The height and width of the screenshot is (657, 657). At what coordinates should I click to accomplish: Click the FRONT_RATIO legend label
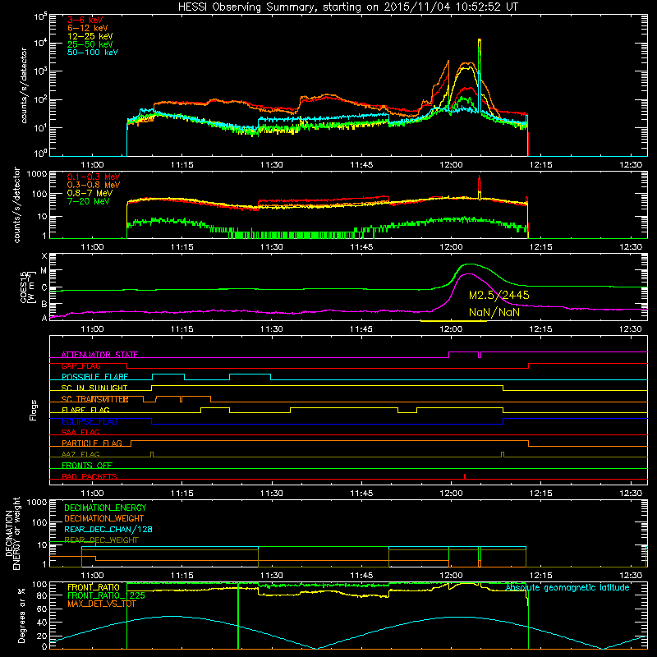(x=94, y=588)
